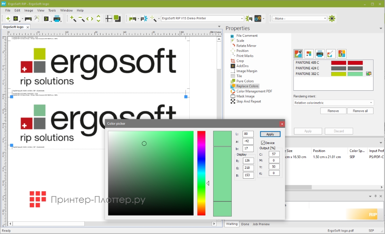Select Step And Repeat in Properties list
The image size is (385, 234).
248,101
